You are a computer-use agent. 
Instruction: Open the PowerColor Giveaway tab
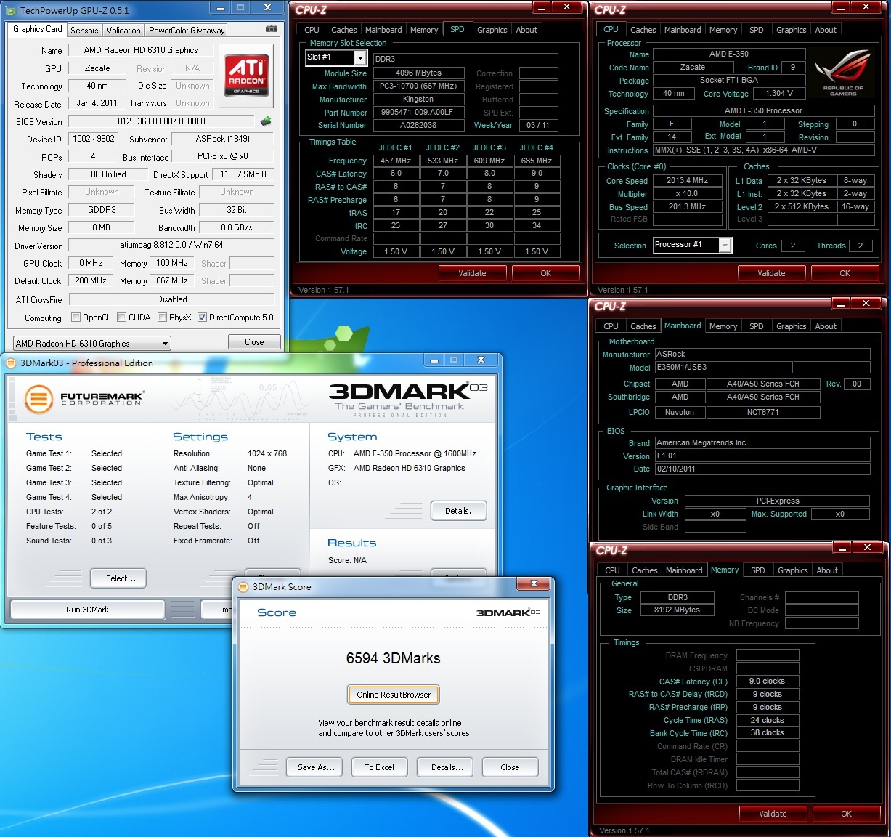[x=187, y=30]
